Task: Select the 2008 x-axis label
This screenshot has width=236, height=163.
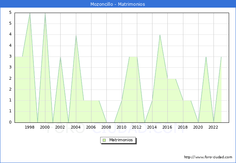Action: pyautogui.click(x=106, y=127)
